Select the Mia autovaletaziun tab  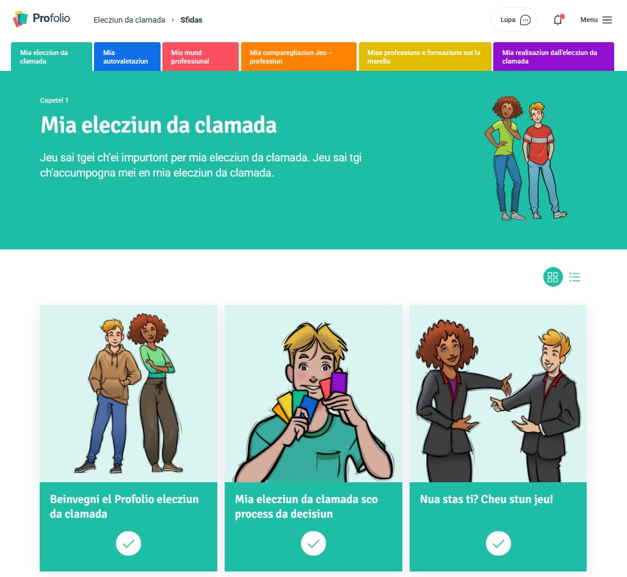(127, 56)
